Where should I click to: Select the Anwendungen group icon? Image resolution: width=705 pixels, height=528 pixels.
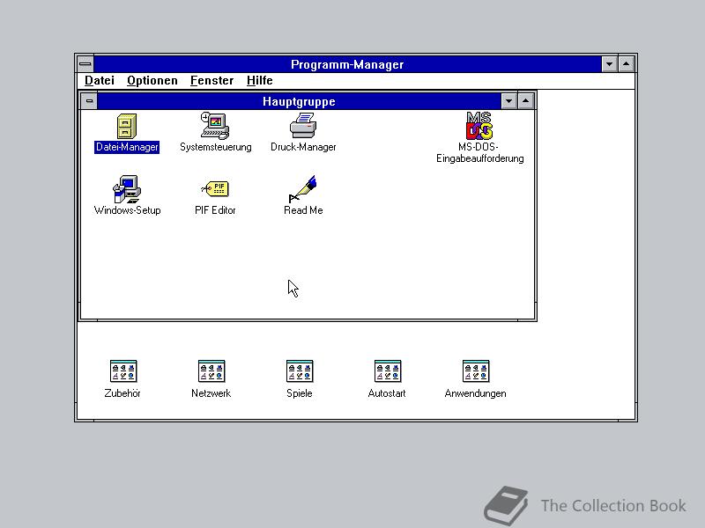[476, 371]
